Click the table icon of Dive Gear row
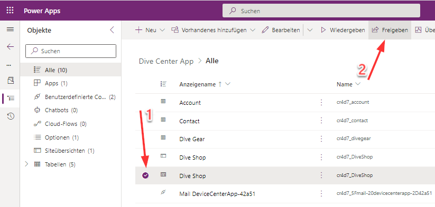 tap(163, 137)
